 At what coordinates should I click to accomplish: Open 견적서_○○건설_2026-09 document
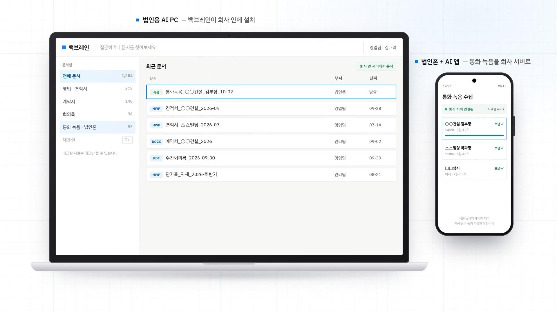coord(271,108)
